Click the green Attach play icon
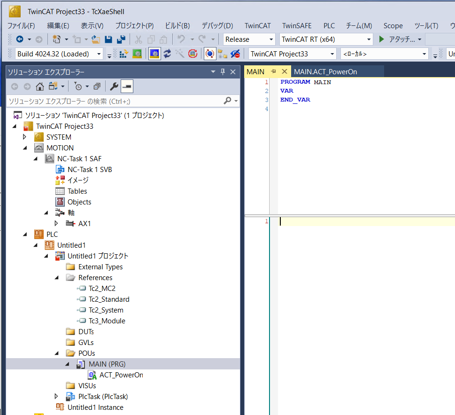This screenshot has width=455, height=415. click(x=382, y=39)
